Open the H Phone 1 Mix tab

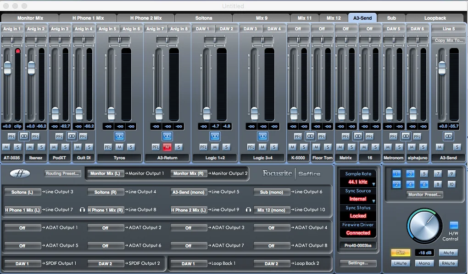pos(88,18)
